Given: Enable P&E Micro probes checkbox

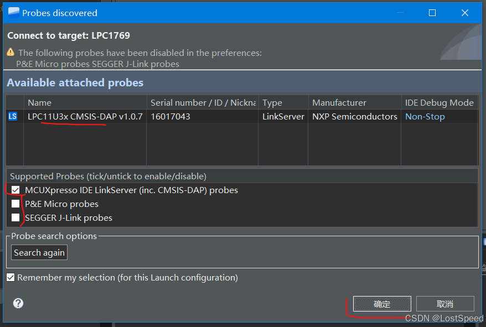Looking at the screenshot, I should coord(15,204).
